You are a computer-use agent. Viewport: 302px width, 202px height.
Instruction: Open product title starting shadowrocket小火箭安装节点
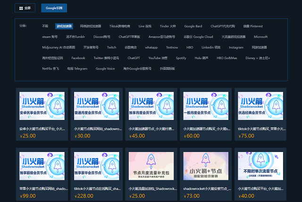pos(207,189)
